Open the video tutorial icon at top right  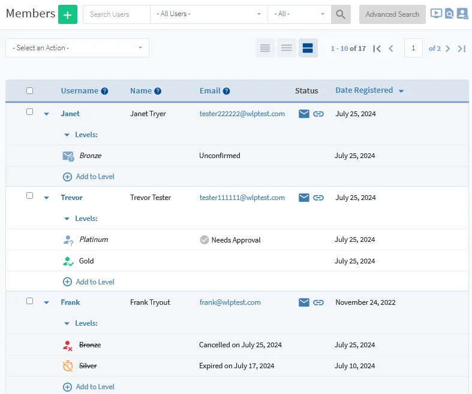coord(436,14)
